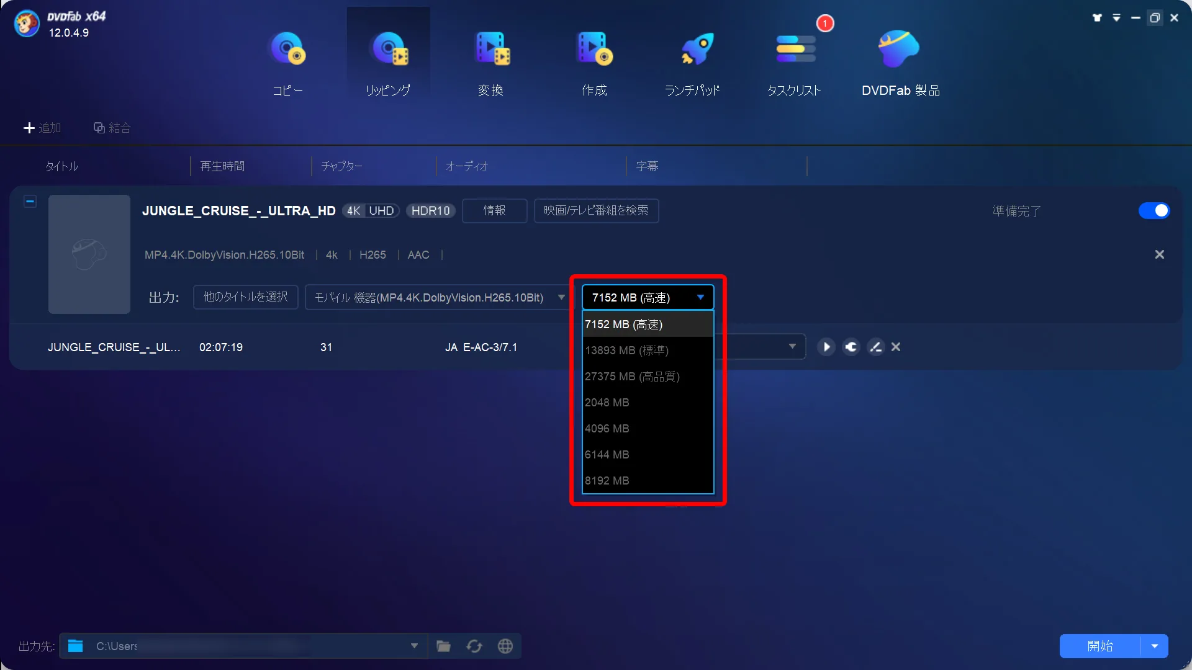Click the 字幕 column header

647,166
